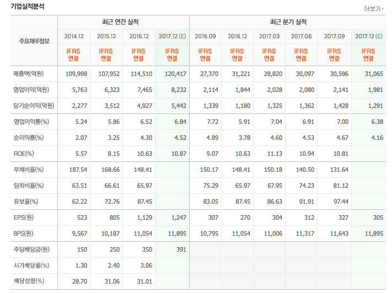Image resolution: width=392 pixels, height=293 pixels.
Task: Select the quarterly 2017.09 column header
Action: (x=334, y=36)
